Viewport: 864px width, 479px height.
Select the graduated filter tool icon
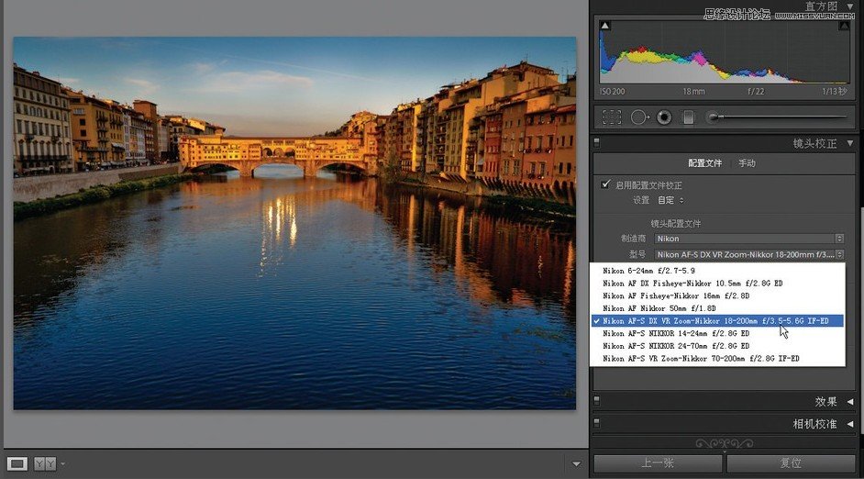688,117
